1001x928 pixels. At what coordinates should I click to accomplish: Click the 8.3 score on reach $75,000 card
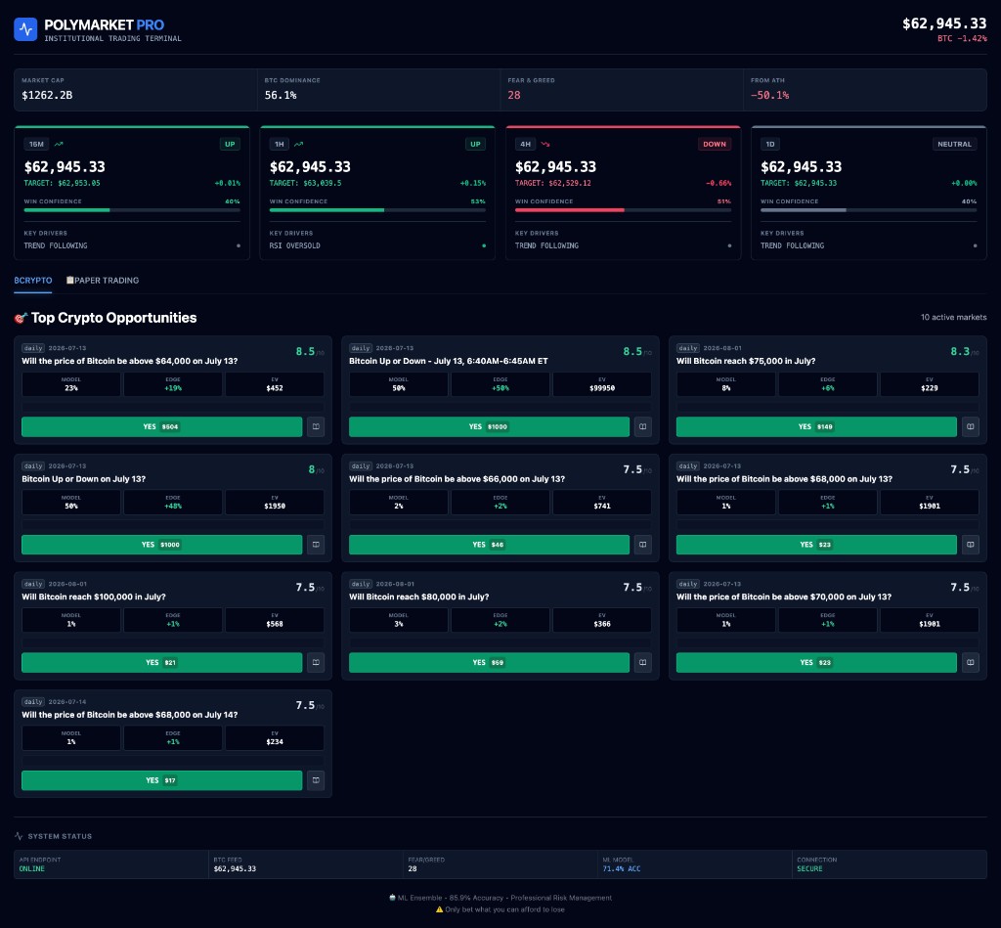[x=960, y=351]
